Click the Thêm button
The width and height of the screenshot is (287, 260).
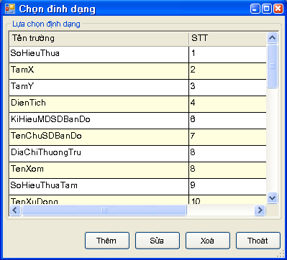(107, 241)
